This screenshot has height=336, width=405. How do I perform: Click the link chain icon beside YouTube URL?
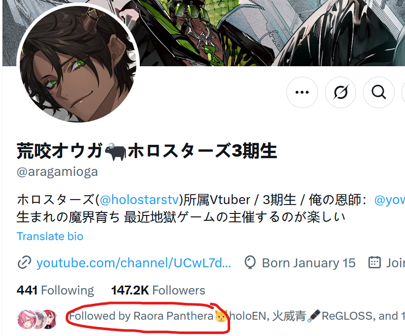[24, 263]
